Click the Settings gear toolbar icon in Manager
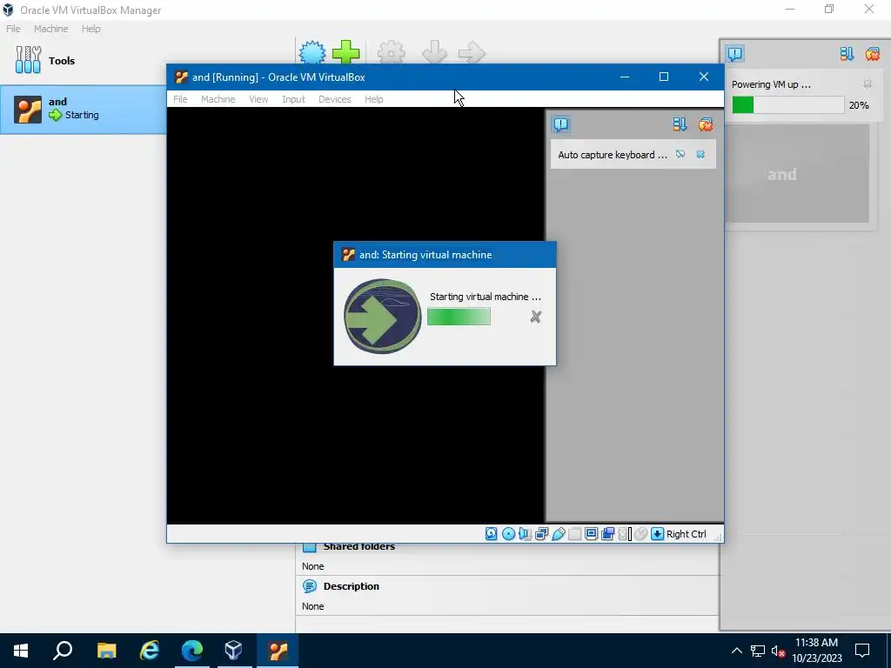 tap(391, 53)
